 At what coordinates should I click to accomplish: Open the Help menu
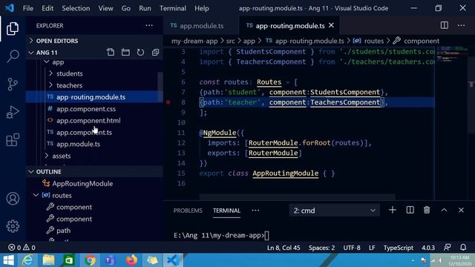201,8
